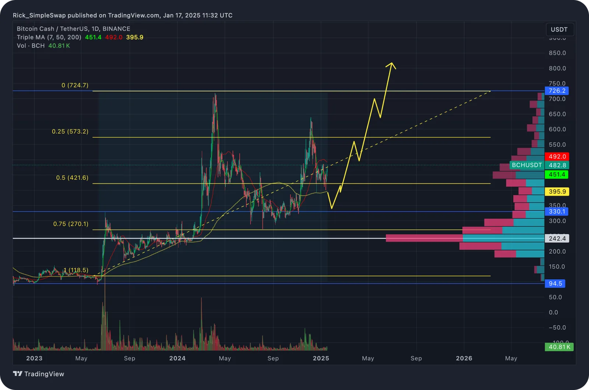Image resolution: width=589 pixels, height=390 pixels.
Task: Click the yellow 395.9 axis price tag
Action: tap(557, 192)
